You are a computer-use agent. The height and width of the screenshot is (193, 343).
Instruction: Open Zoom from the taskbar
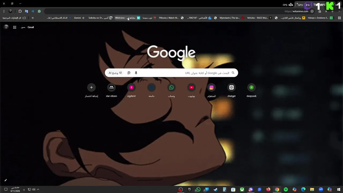[x=321, y=190]
